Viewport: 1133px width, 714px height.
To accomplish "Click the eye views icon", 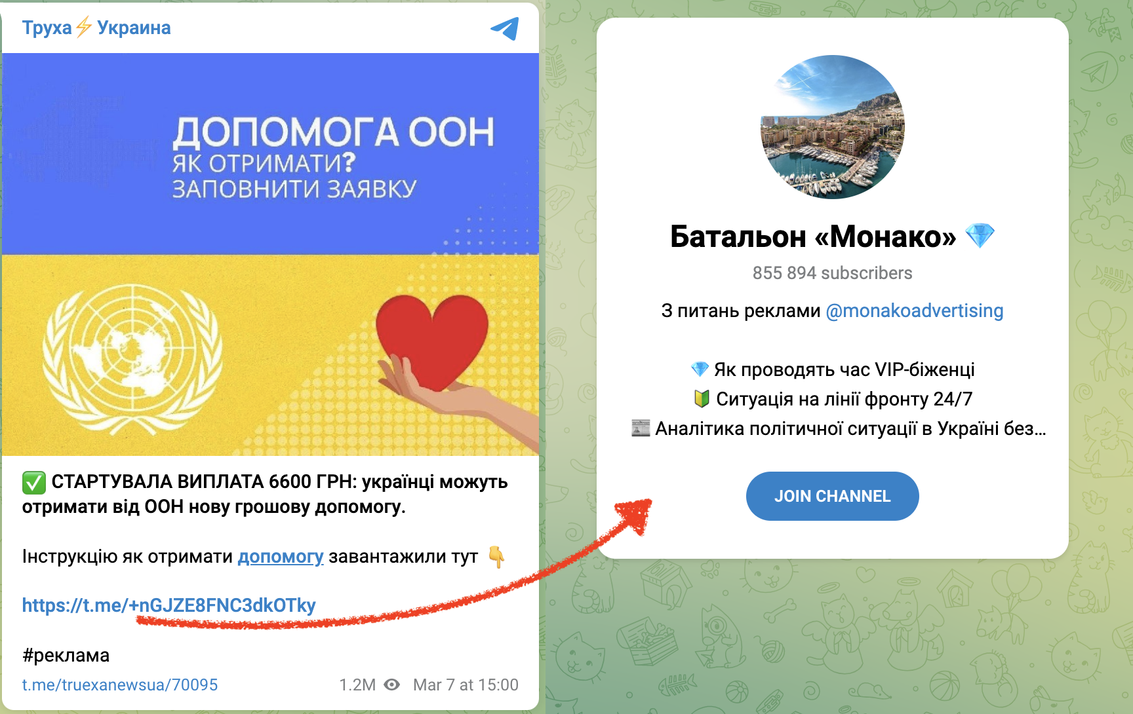I will click(x=391, y=685).
